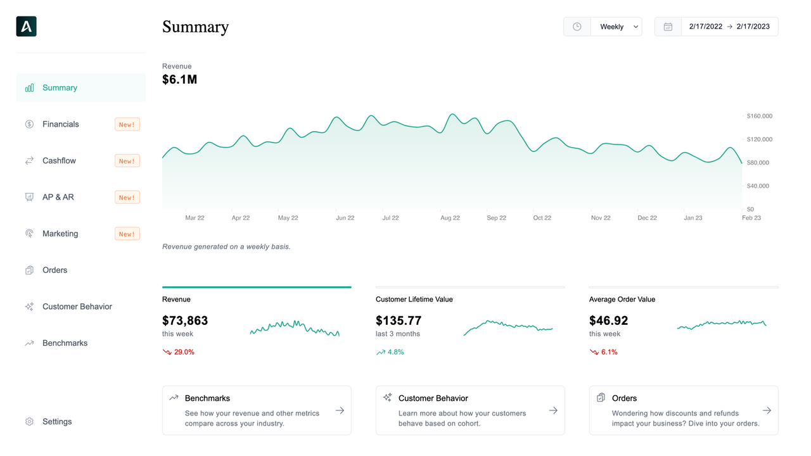Click the clock icon beside Weekly
The height and width of the screenshot is (456, 811).
click(x=577, y=27)
